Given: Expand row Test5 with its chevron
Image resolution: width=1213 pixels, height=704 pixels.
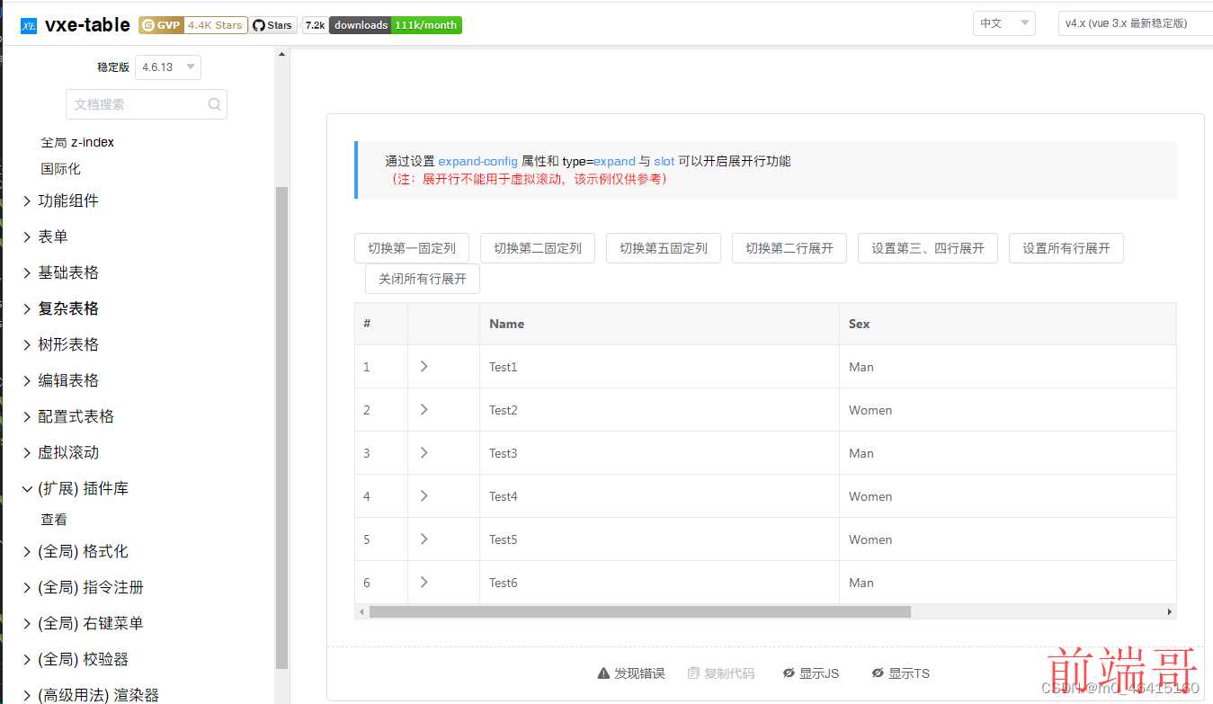Looking at the screenshot, I should (424, 539).
